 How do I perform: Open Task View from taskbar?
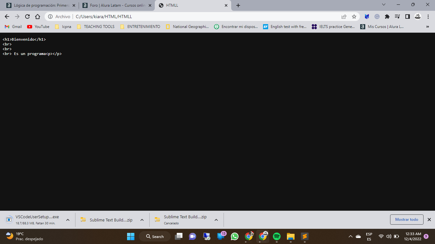[x=179, y=236]
